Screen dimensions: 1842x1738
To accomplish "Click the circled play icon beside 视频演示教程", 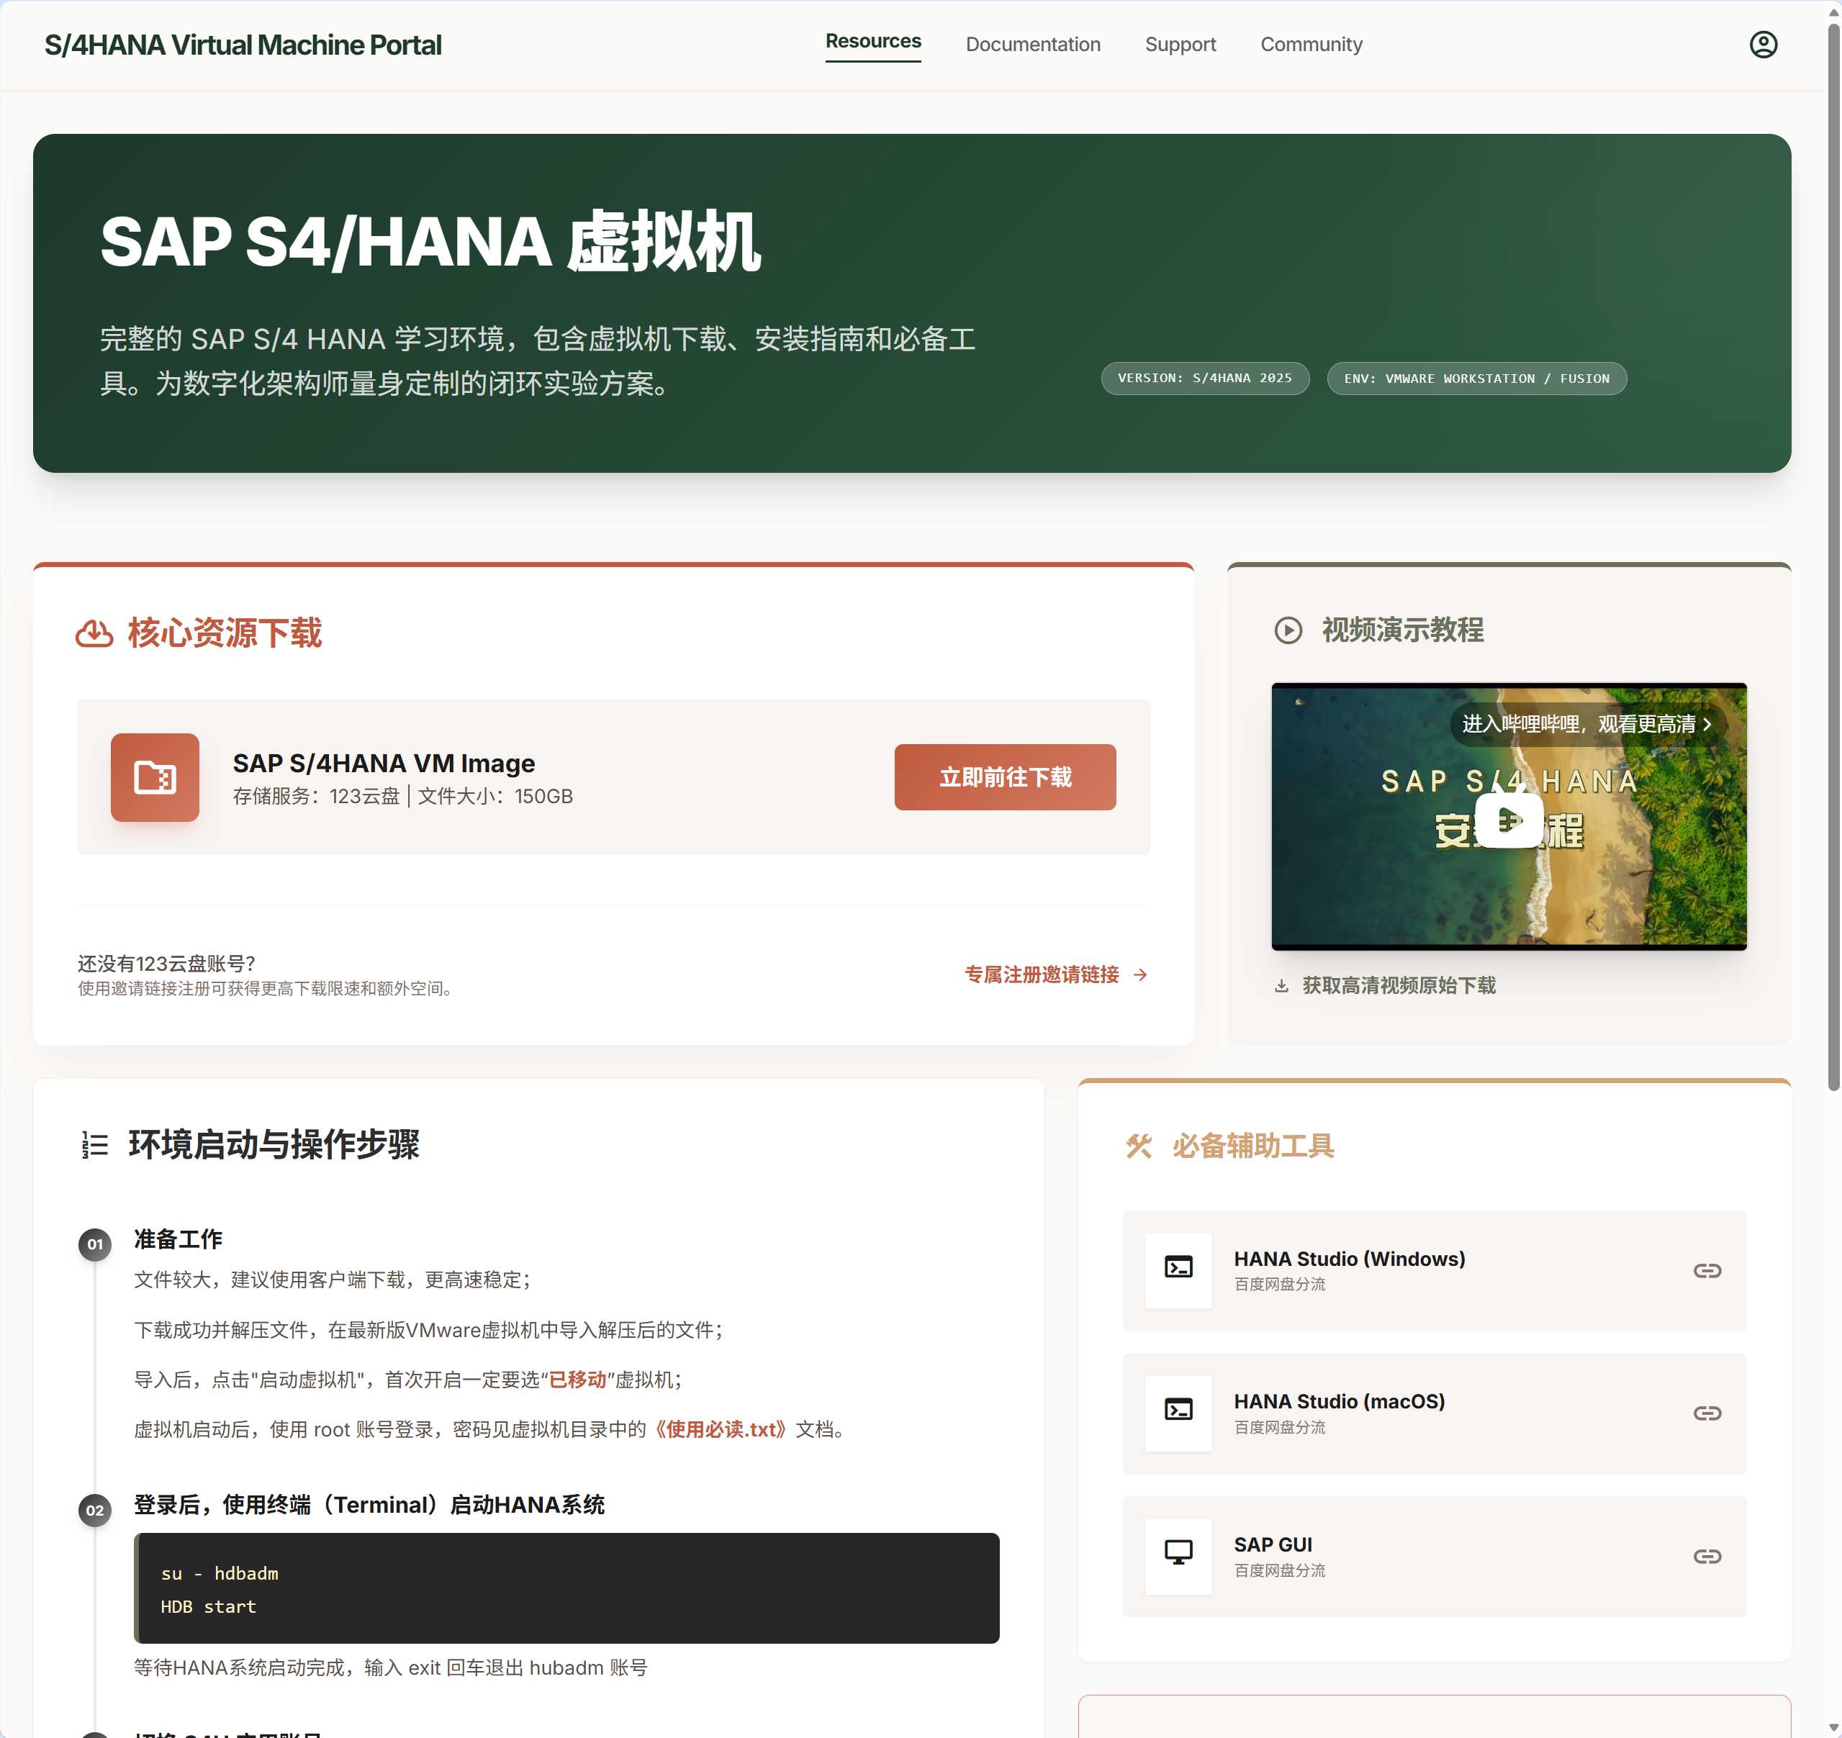I will (x=1288, y=630).
